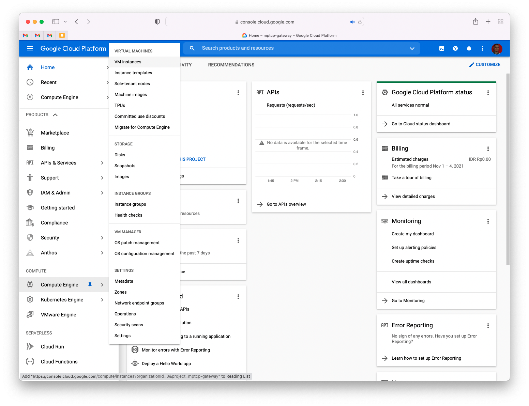Expand IAM & Admin submenu arrow
The height and width of the screenshot is (406, 529).
(102, 193)
